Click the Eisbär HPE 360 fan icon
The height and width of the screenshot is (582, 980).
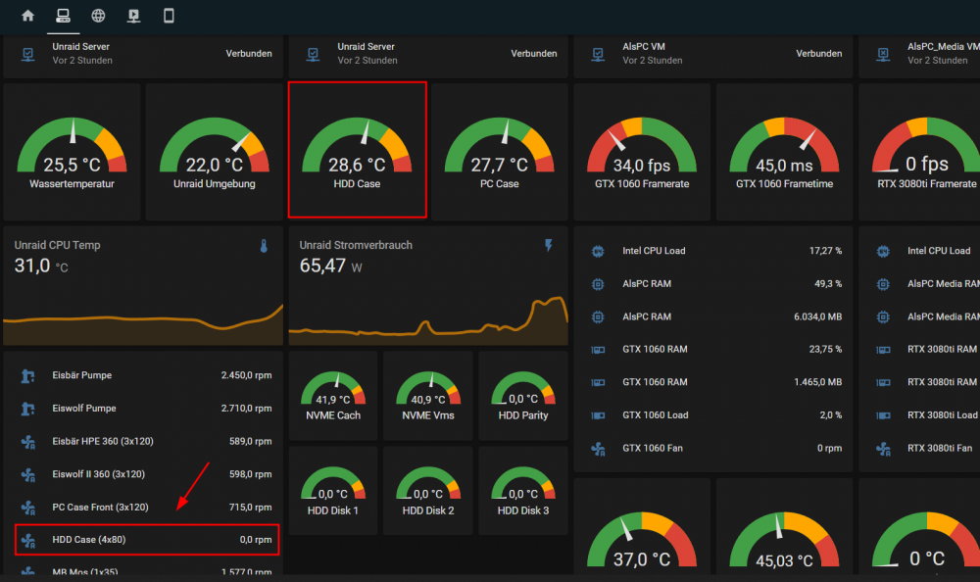pos(27,441)
